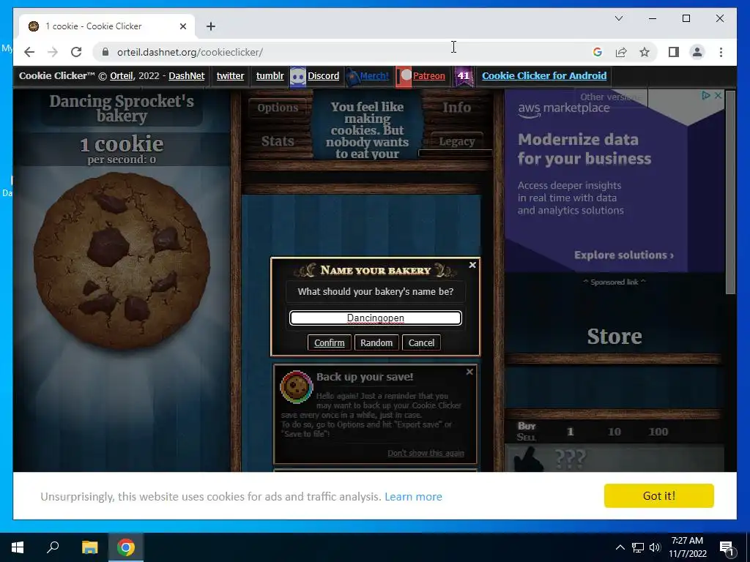Go back in browser history

[29, 52]
